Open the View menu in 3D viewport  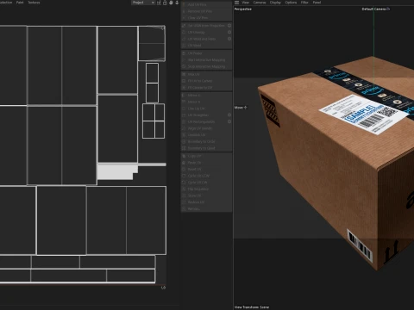click(x=245, y=3)
